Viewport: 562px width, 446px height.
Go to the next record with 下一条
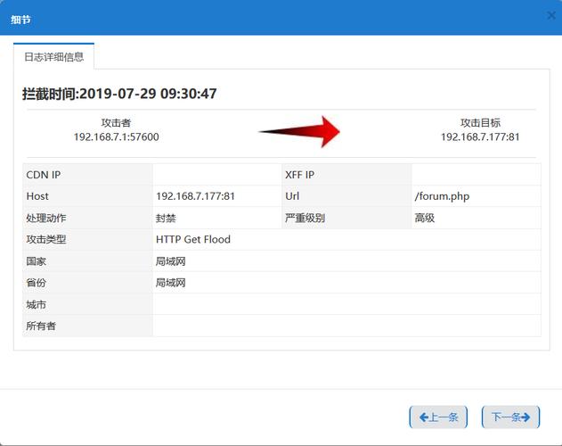tap(510, 417)
